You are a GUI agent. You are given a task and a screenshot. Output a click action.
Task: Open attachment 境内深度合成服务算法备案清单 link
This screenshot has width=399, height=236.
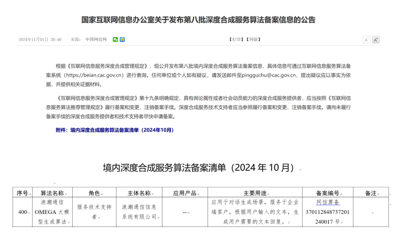pos(115,130)
